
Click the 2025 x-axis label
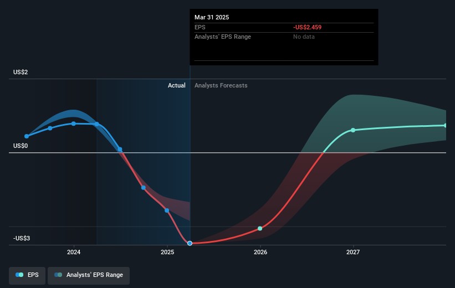click(167, 252)
